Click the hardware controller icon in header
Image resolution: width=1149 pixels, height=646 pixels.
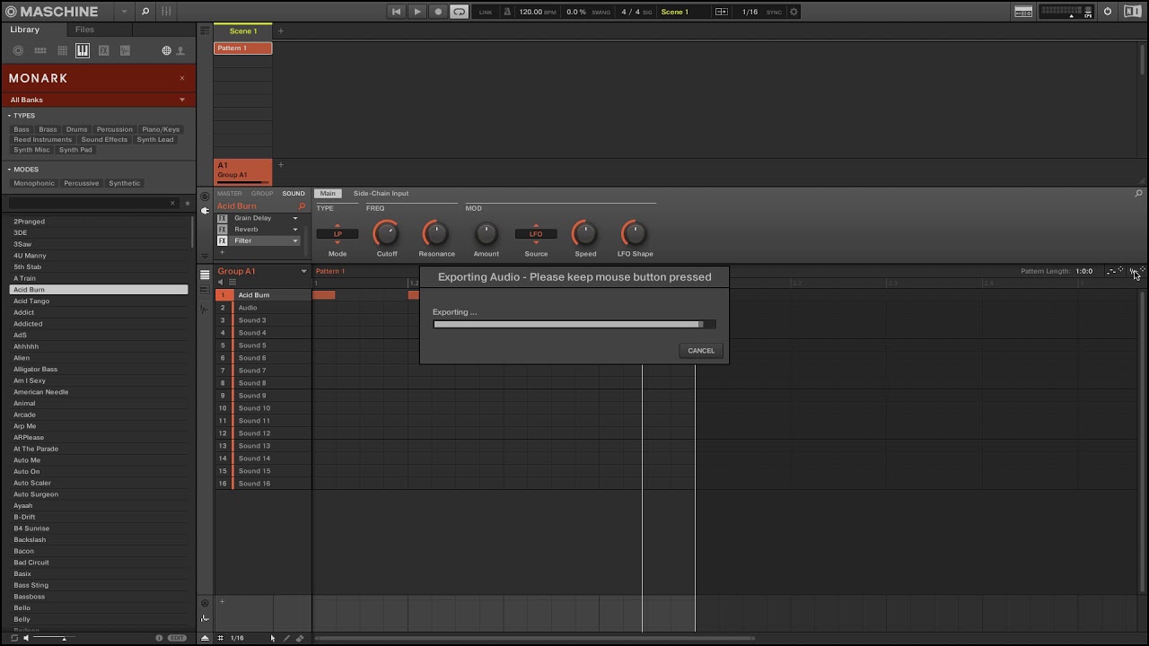coord(1023,12)
